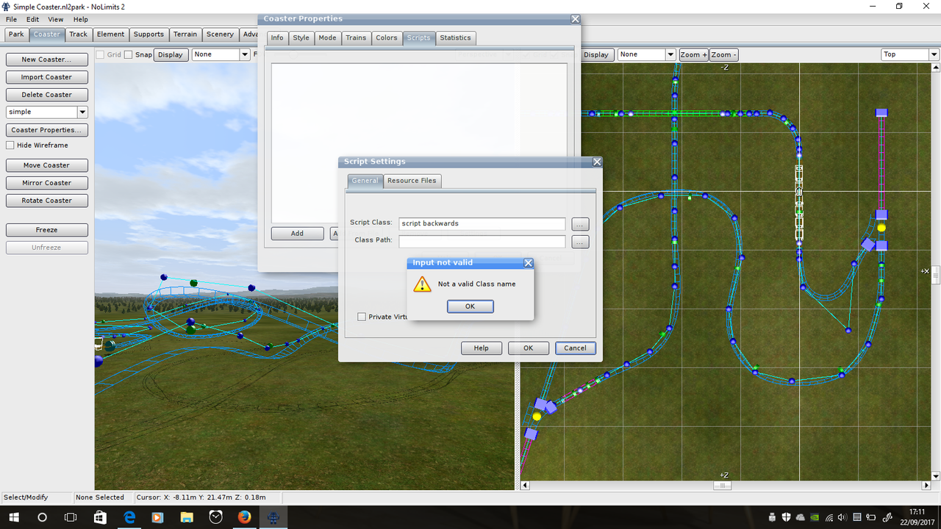
Task: Click OK in the error dialog
Action: [470, 306]
